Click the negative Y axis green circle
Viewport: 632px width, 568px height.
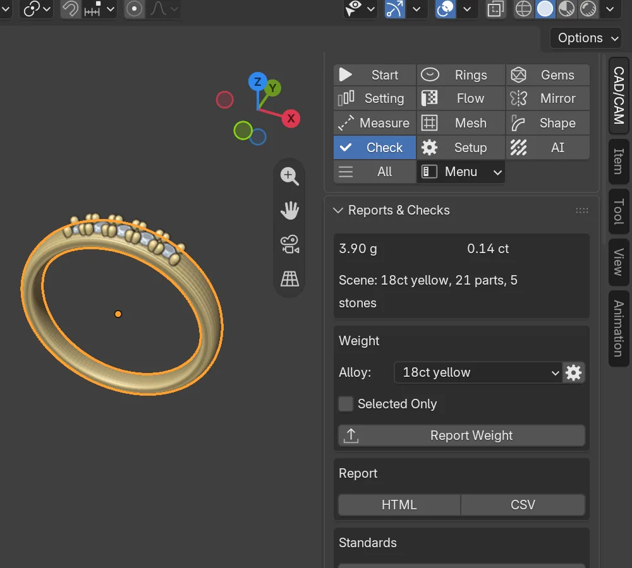(x=243, y=131)
